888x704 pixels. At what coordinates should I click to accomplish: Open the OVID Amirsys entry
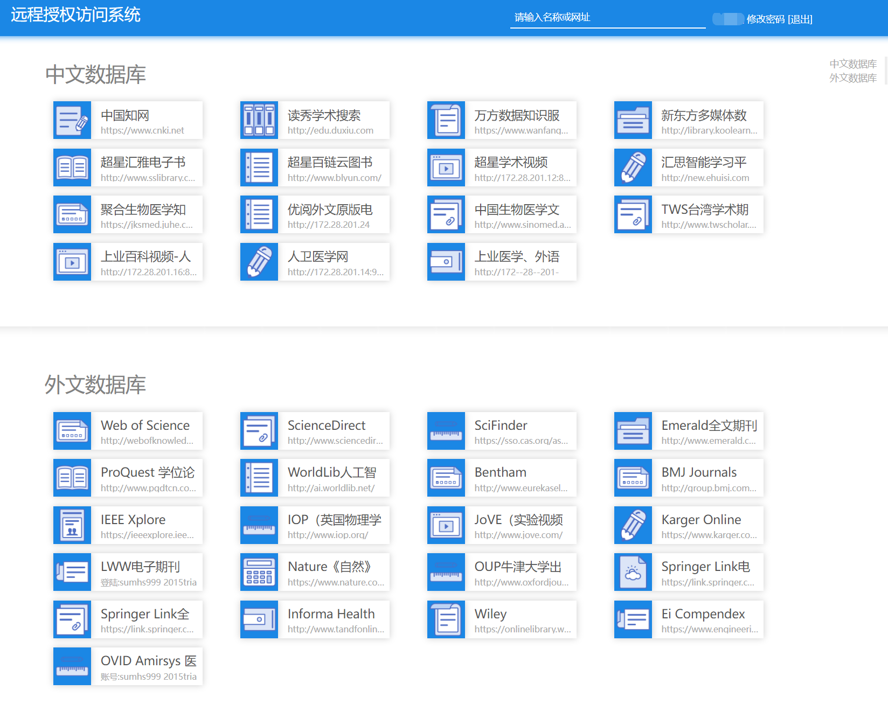point(147,666)
